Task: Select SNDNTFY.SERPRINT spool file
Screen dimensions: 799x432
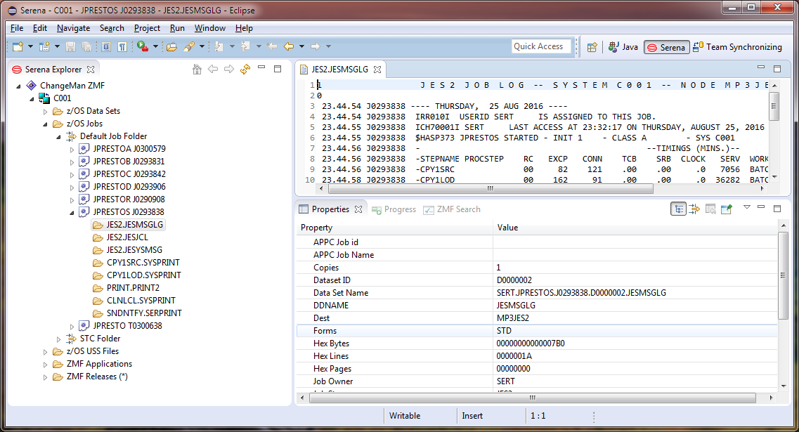Action: click(x=144, y=313)
